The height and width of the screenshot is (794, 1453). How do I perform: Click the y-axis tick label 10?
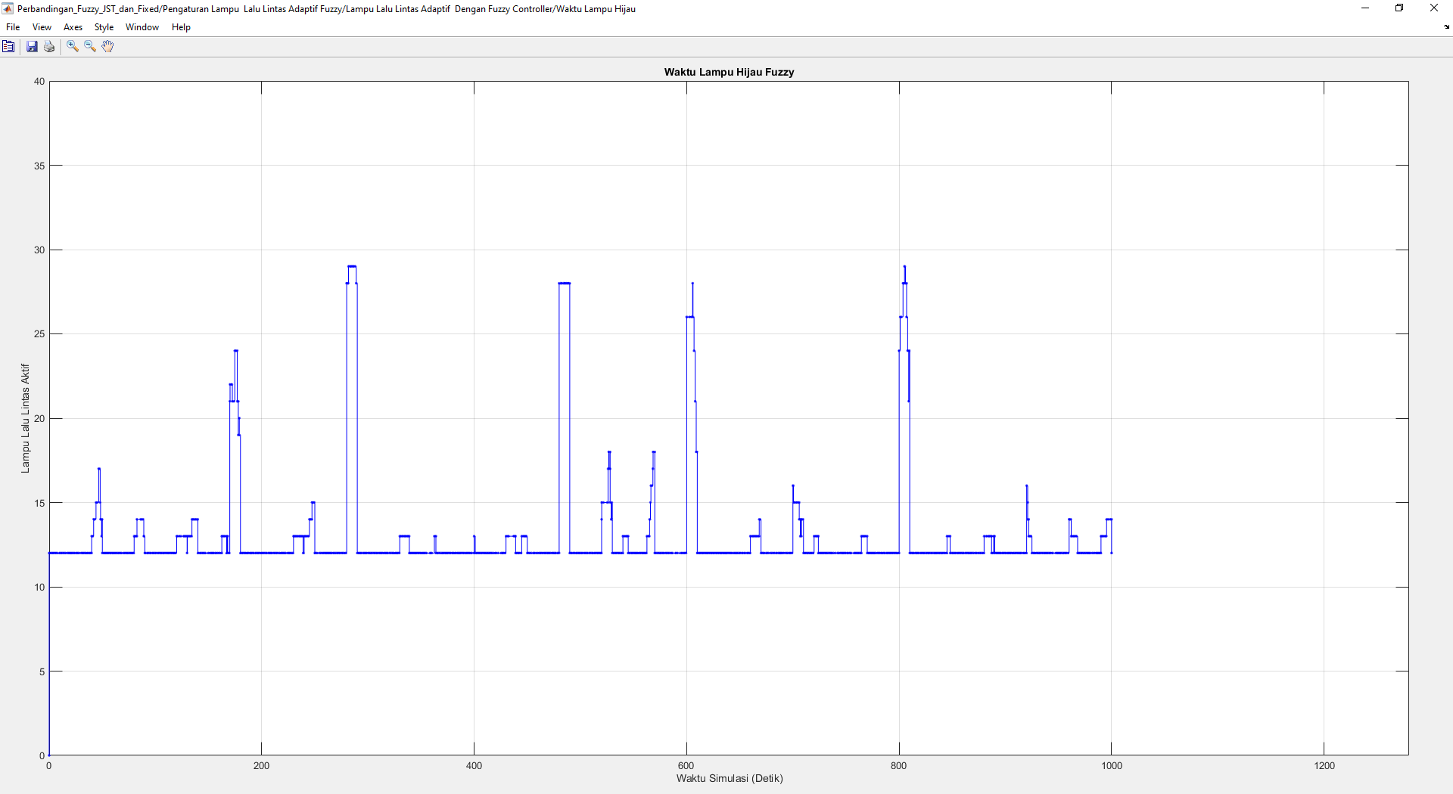click(39, 588)
